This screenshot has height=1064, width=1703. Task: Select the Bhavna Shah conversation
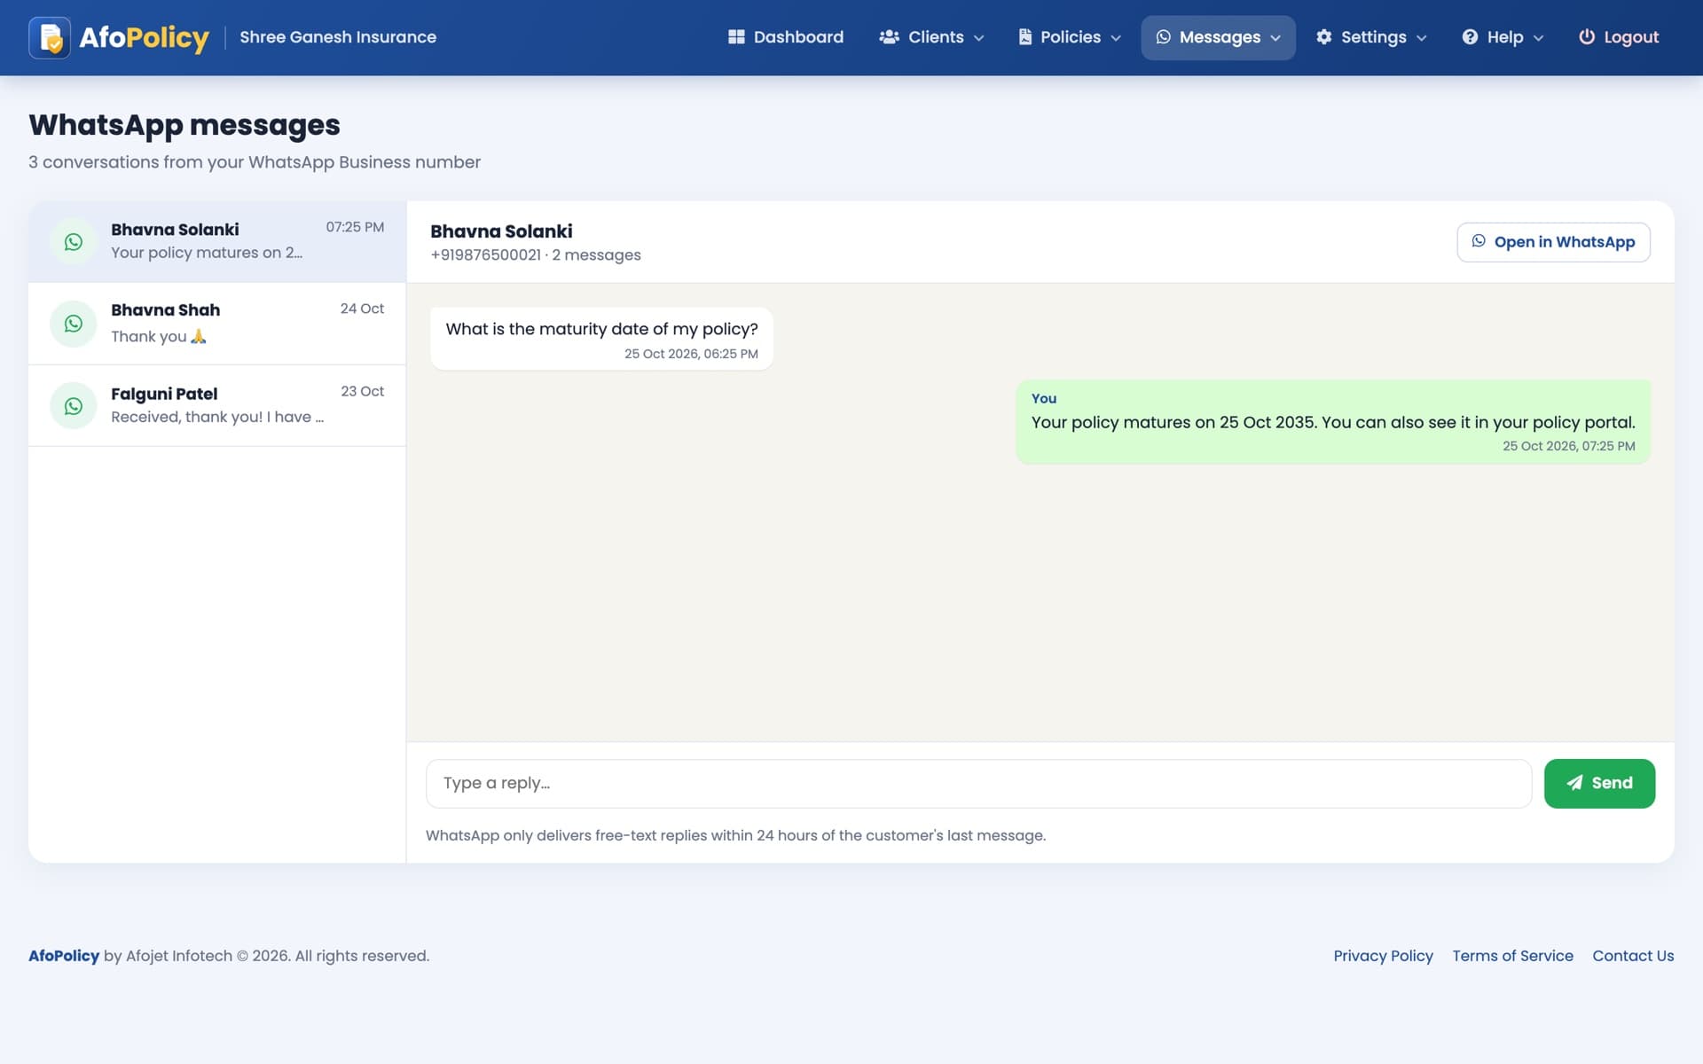coord(217,324)
